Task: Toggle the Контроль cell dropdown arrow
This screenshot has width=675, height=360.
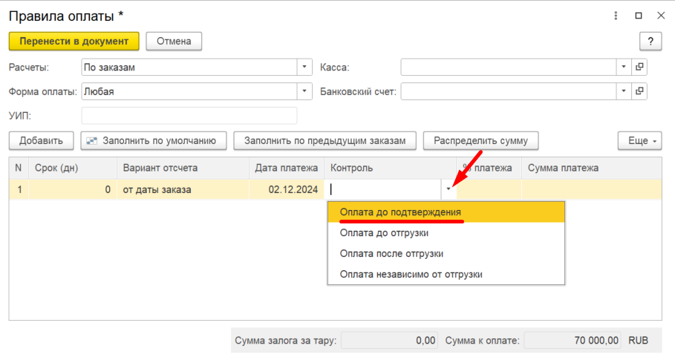Action: (x=449, y=189)
